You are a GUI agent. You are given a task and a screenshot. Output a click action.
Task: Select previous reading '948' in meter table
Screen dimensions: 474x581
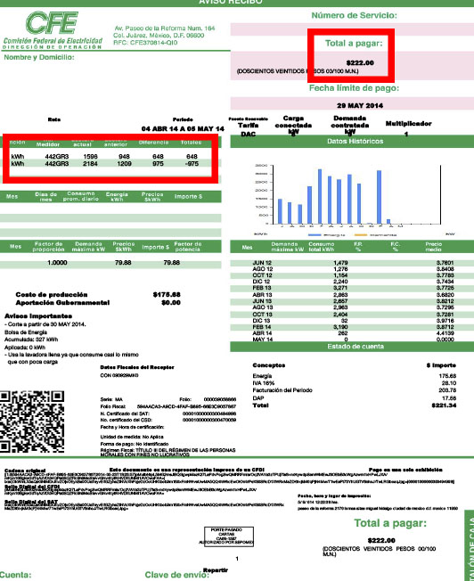(x=124, y=157)
